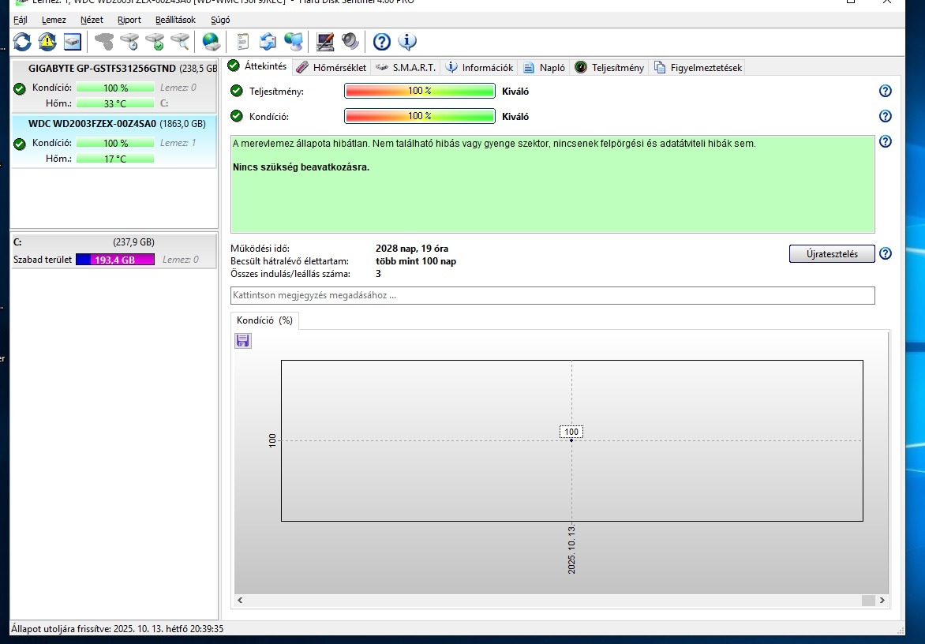Viewport: 925px width, 644px height.
Task: Click the report document toolbar icon
Action: click(x=242, y=41)
